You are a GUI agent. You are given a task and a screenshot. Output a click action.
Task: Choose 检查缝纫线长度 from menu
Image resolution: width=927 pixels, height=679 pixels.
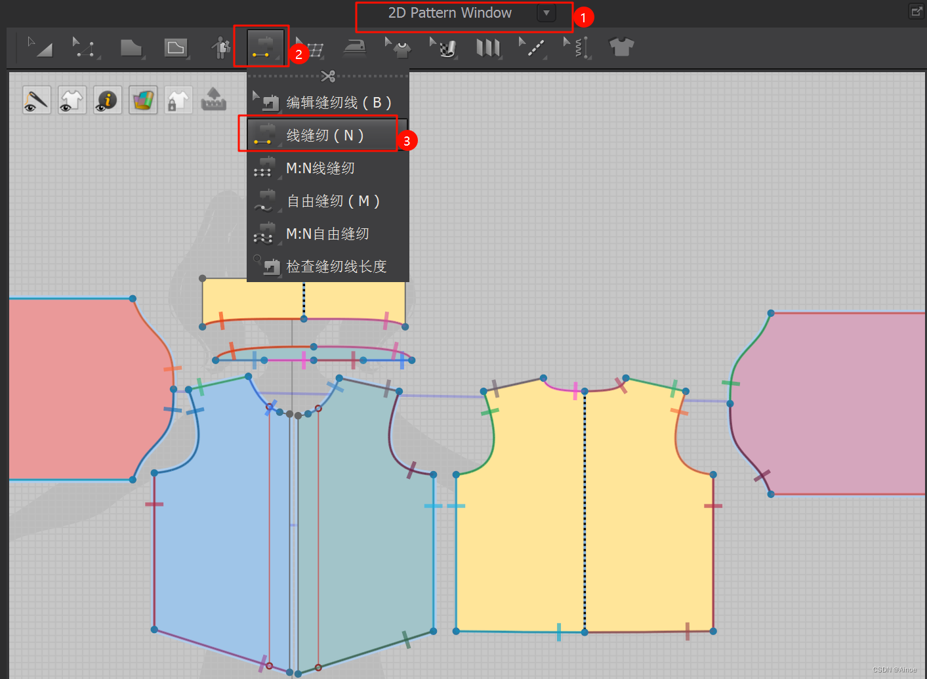pyautogui.click(x=328, y=266)
